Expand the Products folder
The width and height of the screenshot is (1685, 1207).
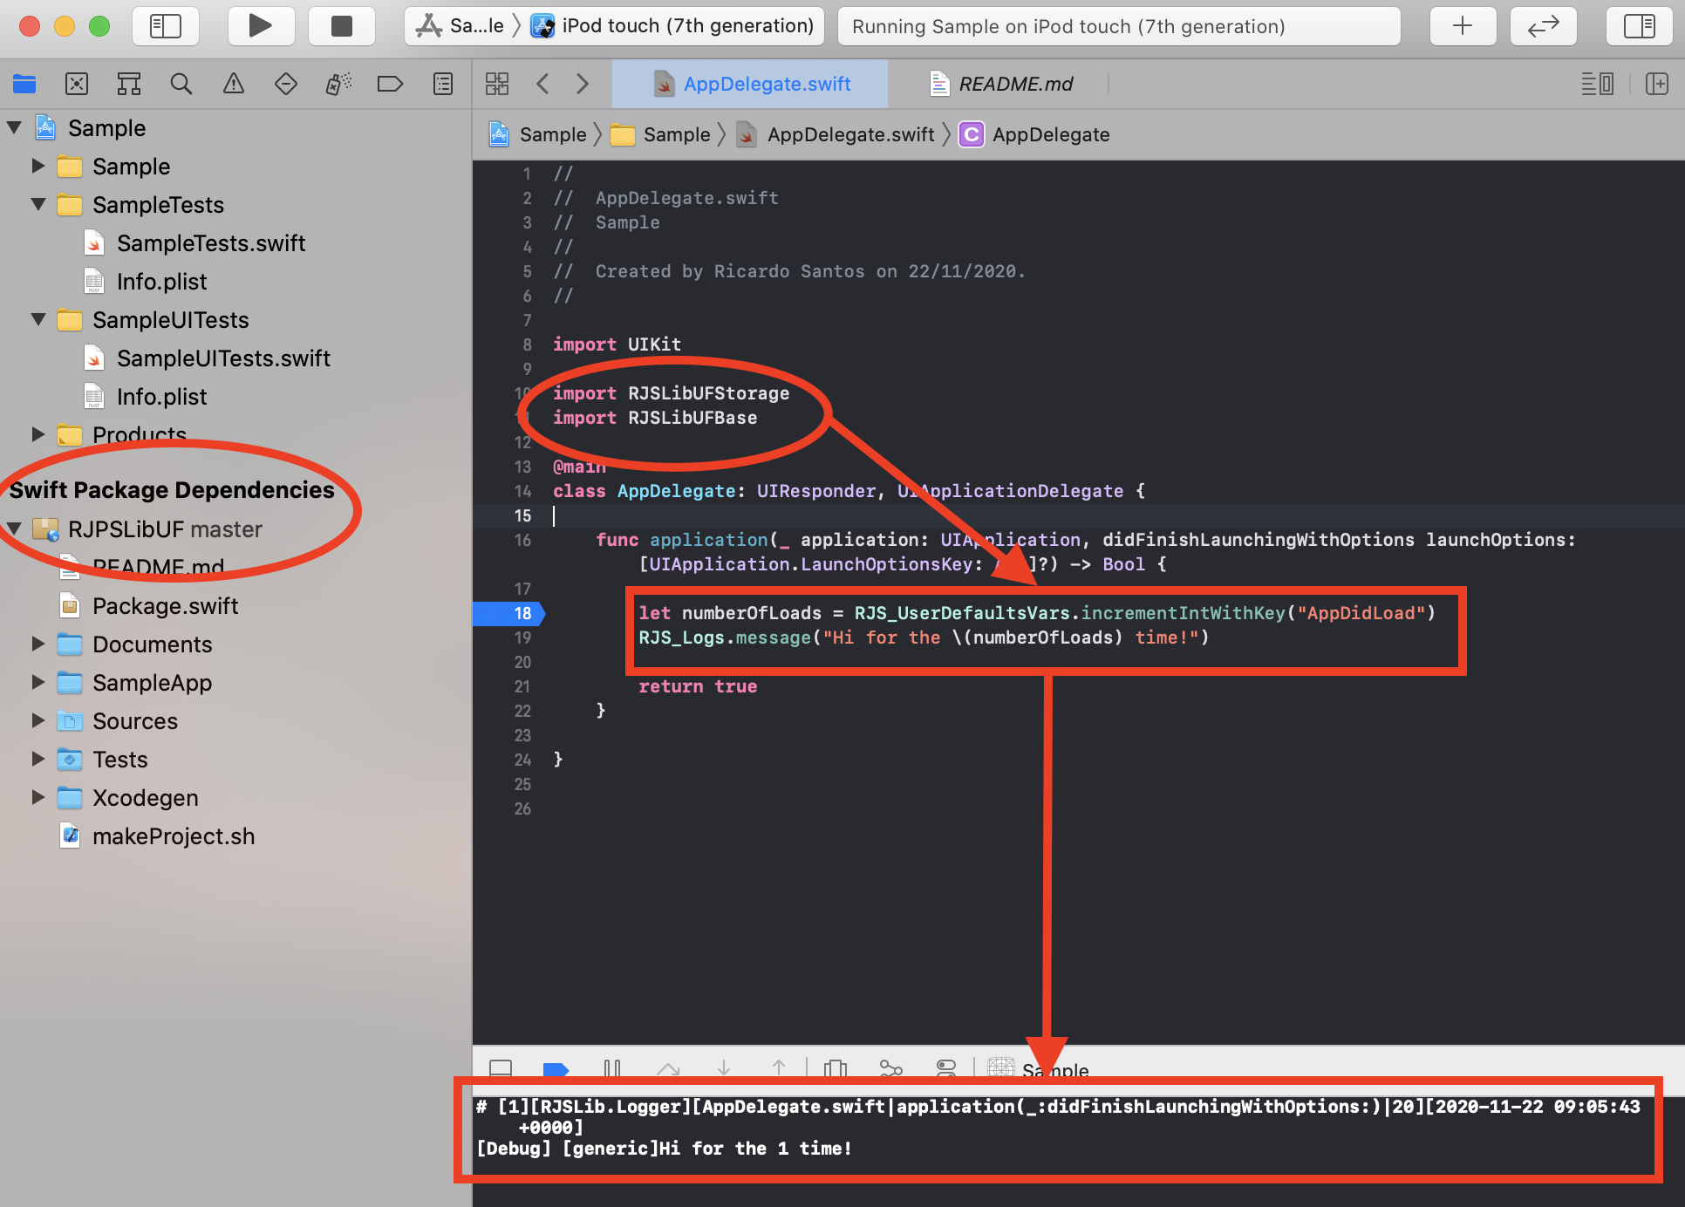coord(38,433)
